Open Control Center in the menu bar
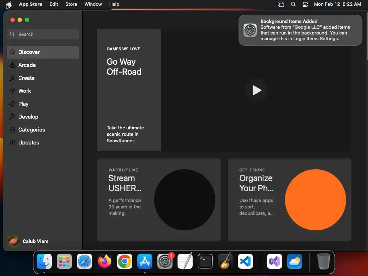The width and height of the screenshot is (368, 276). (305, 4)
